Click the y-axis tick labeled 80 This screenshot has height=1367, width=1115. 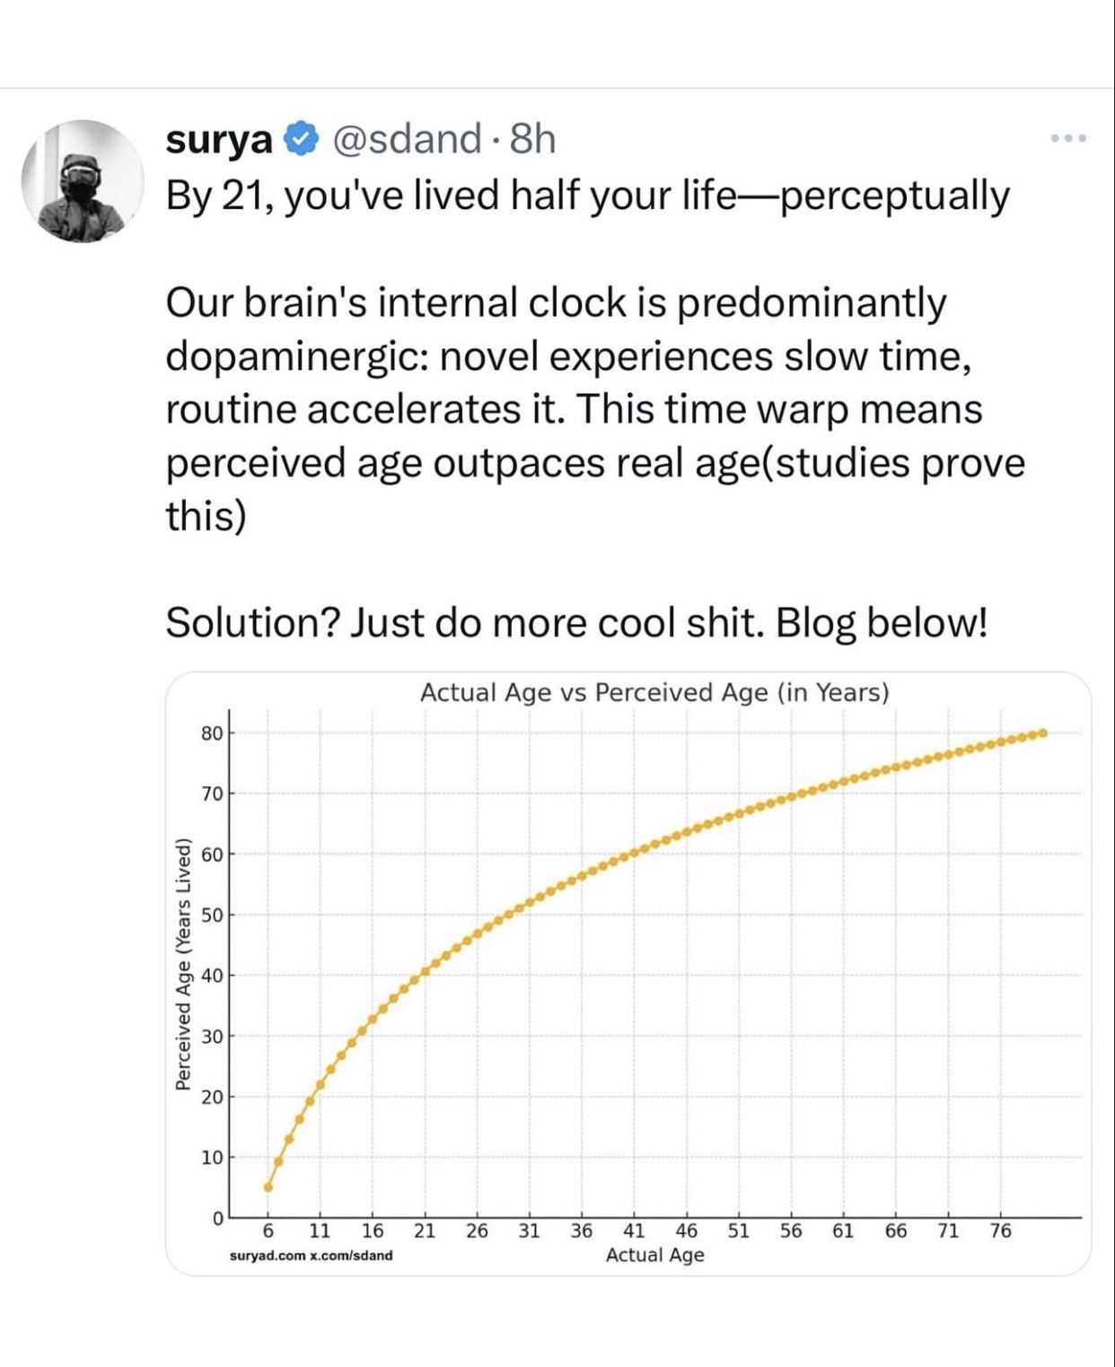[211, 733]
